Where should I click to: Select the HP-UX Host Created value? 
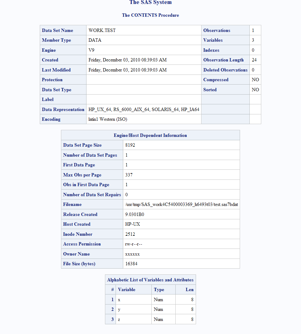coord(133,224)
